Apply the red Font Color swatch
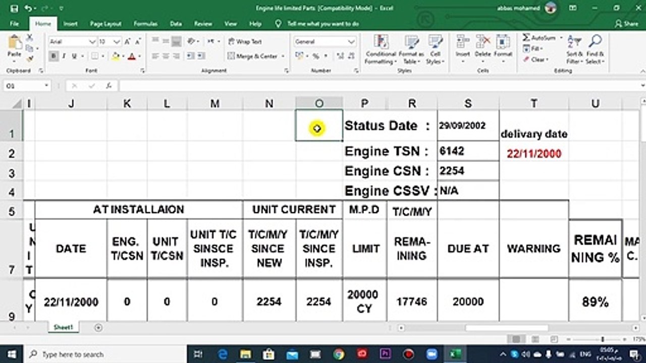This screenshot has width=646, height=363. (x=132, y=56)
